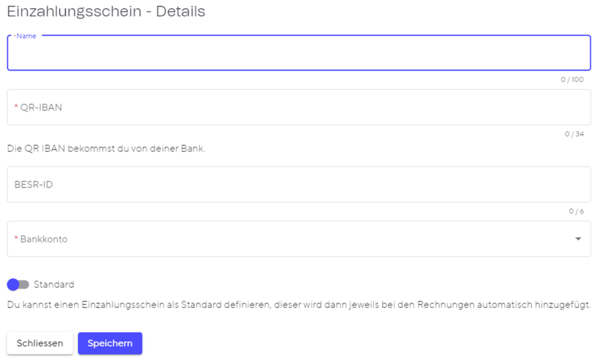Viewport: 599px width, 364px height.
Task: Click the 'Einzahlungsschein - Details' heading
Action: [x=106, y=12]
